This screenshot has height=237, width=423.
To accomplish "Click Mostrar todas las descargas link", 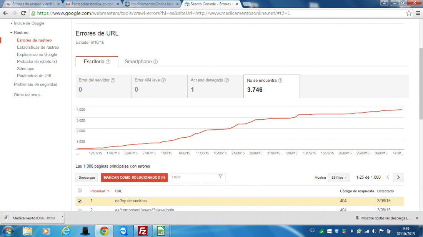I will (x=385, y=218).
